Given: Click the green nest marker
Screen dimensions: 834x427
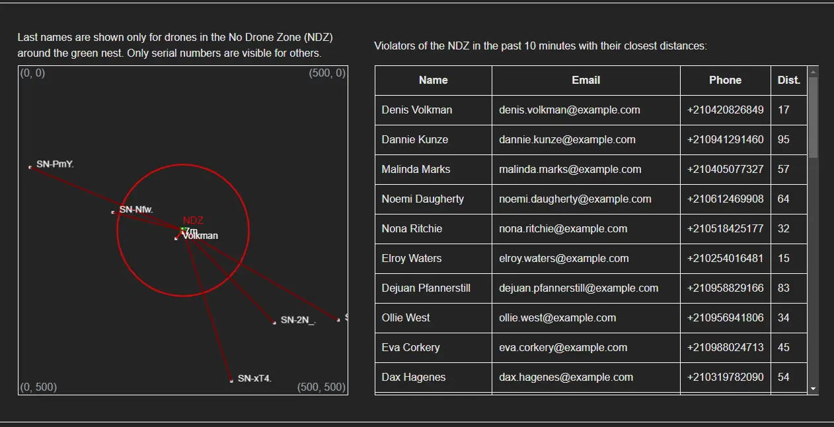Looking at the screenshot, I should click(x=183, y=230).
